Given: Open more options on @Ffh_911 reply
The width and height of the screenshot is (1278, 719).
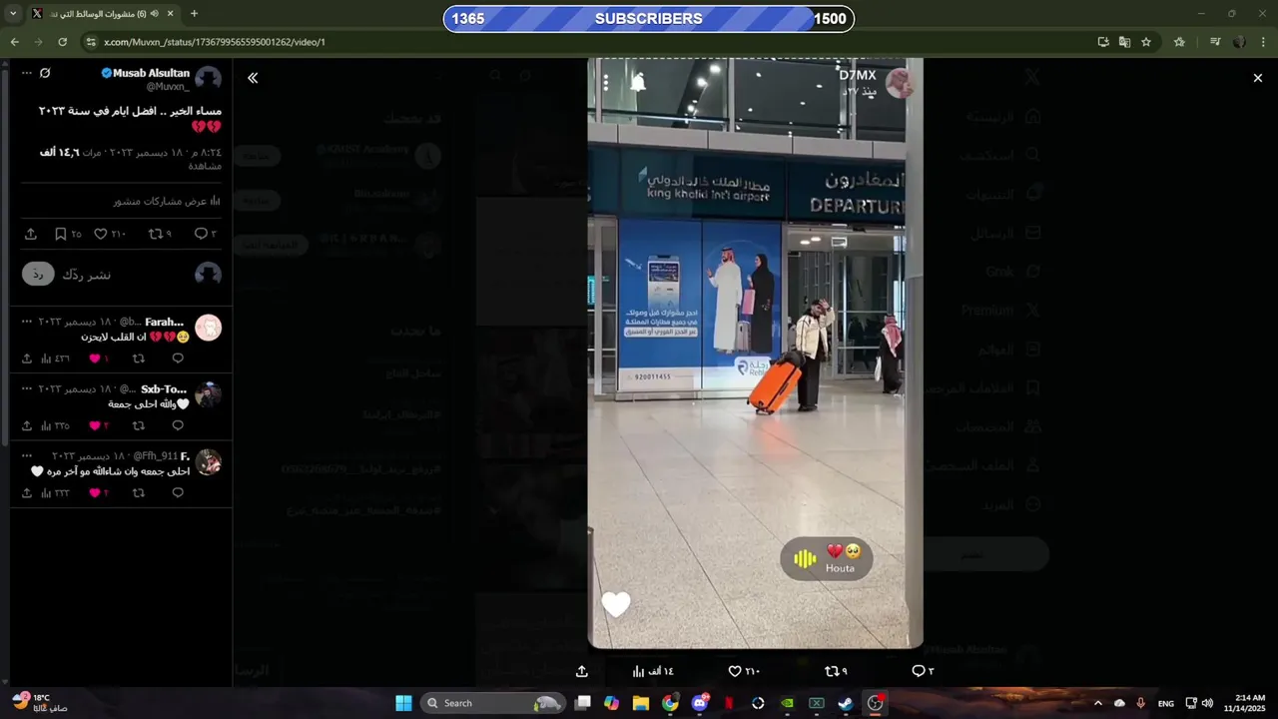Looking at the screenshot, I should tap(27, 455).
